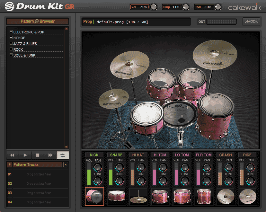Click the KICK volume slider
The width and height of the screenshot is (266, 212).
click(89, 174)
